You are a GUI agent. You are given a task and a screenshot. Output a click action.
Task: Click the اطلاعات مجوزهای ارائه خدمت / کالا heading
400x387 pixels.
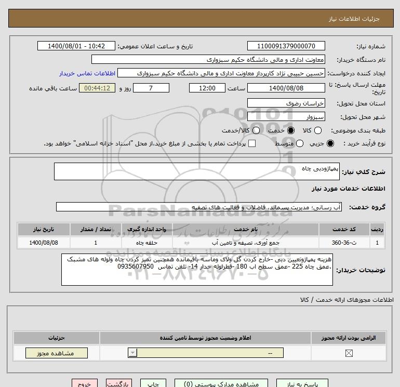(347, 300)
